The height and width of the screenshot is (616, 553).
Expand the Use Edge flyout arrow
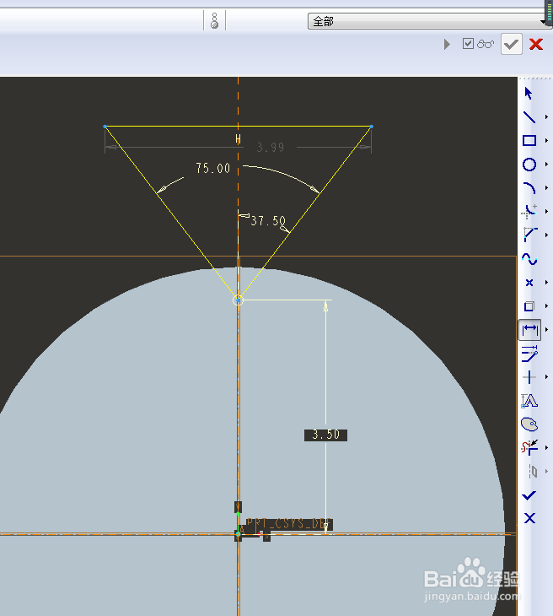click(x=546, y=306)
